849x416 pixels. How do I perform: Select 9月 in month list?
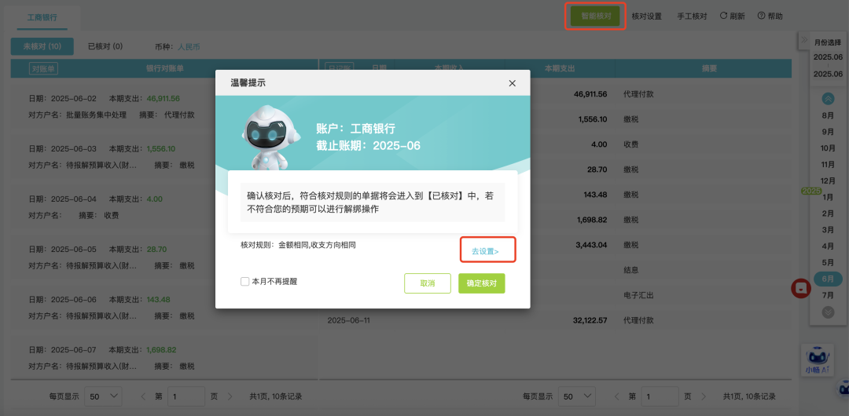828,131
